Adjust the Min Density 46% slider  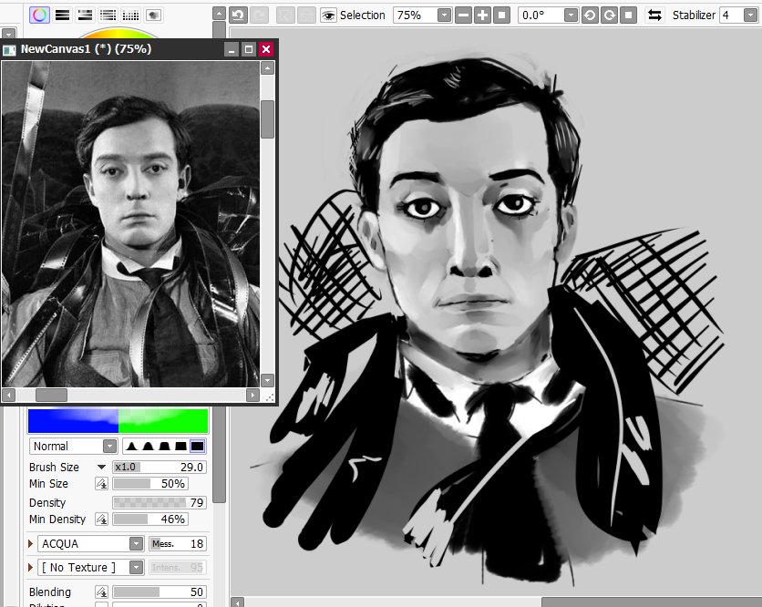click(150, 519)
